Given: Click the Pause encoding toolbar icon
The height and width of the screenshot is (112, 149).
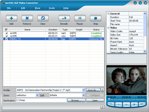Looking at the screenshot, I should pos(80,18).
